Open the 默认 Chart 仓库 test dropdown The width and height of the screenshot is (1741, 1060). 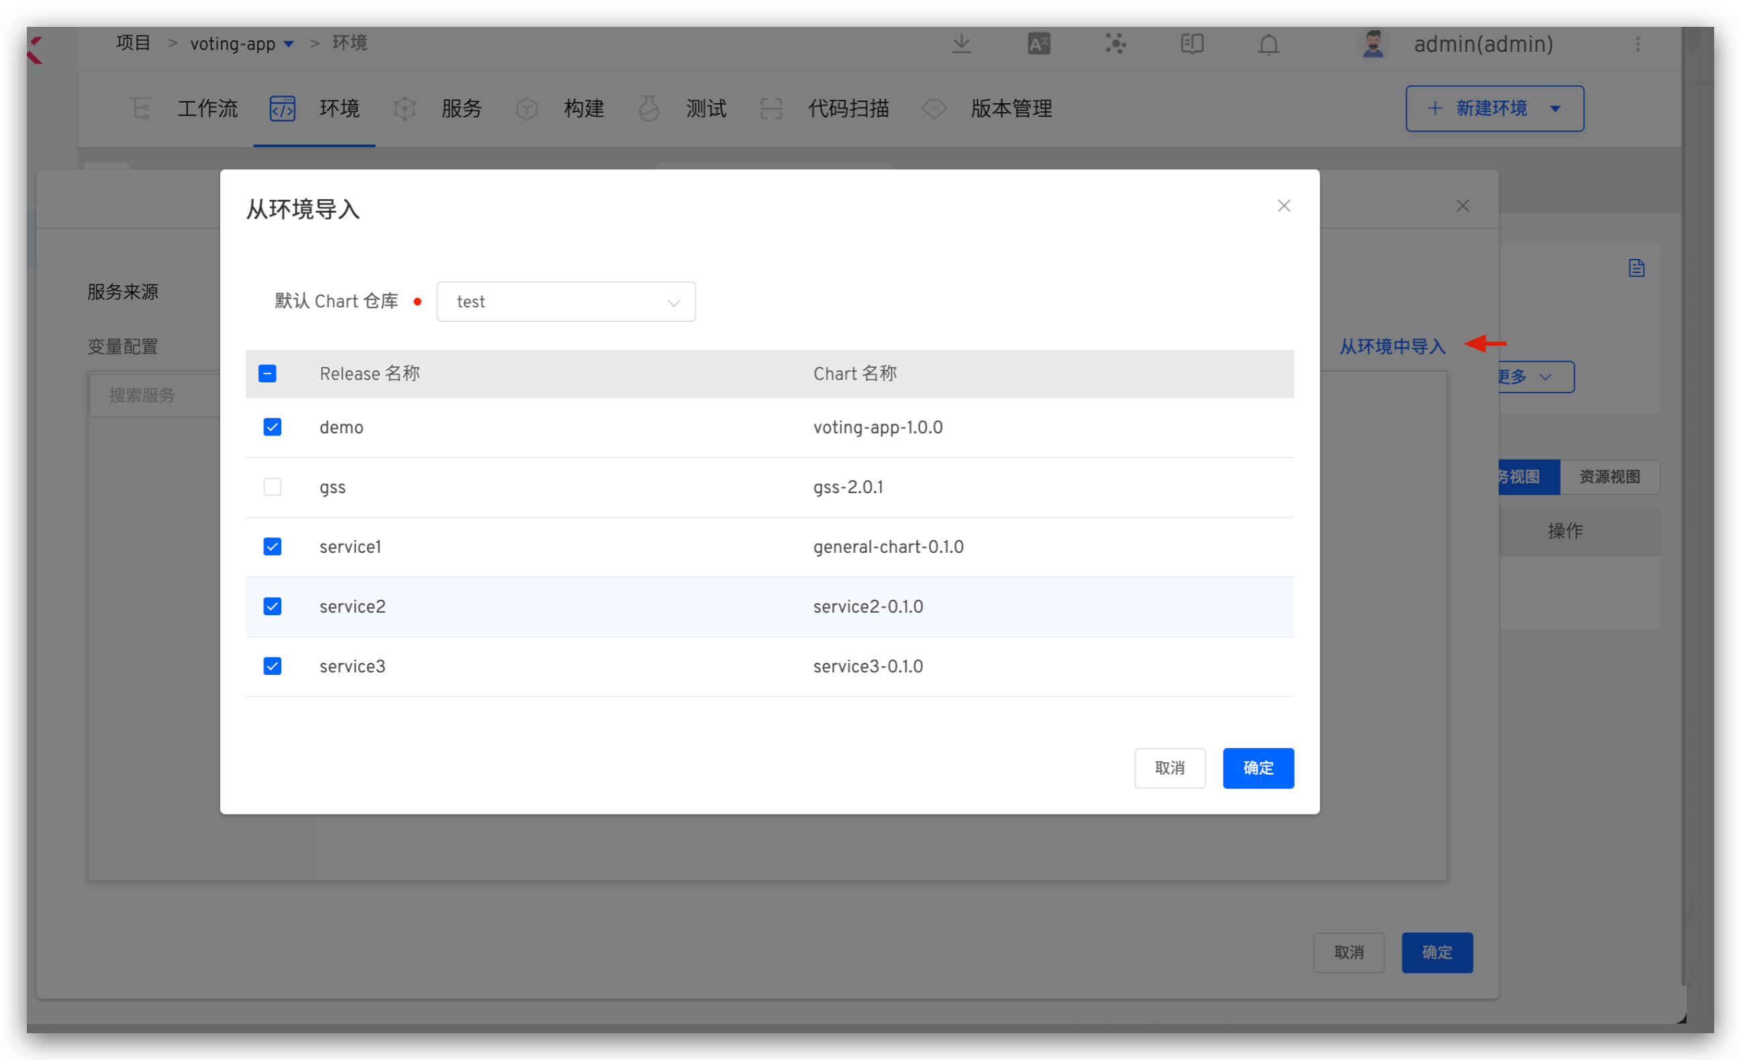pos(565,301)
